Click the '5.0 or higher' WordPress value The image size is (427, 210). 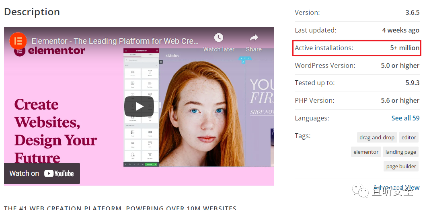click(400, 65)
